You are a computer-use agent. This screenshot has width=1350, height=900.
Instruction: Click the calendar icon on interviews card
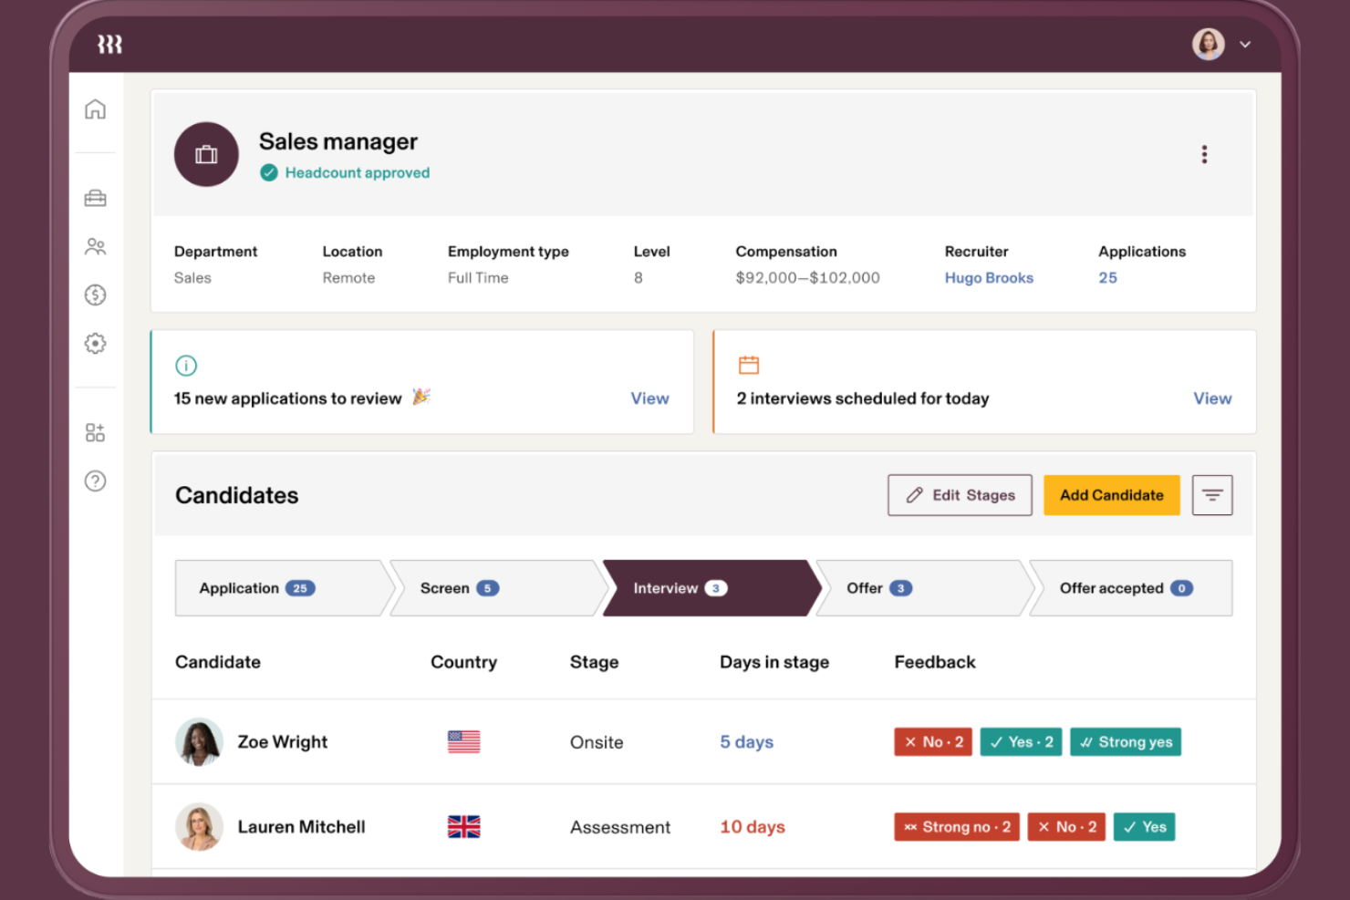click(x=749, y=365)
